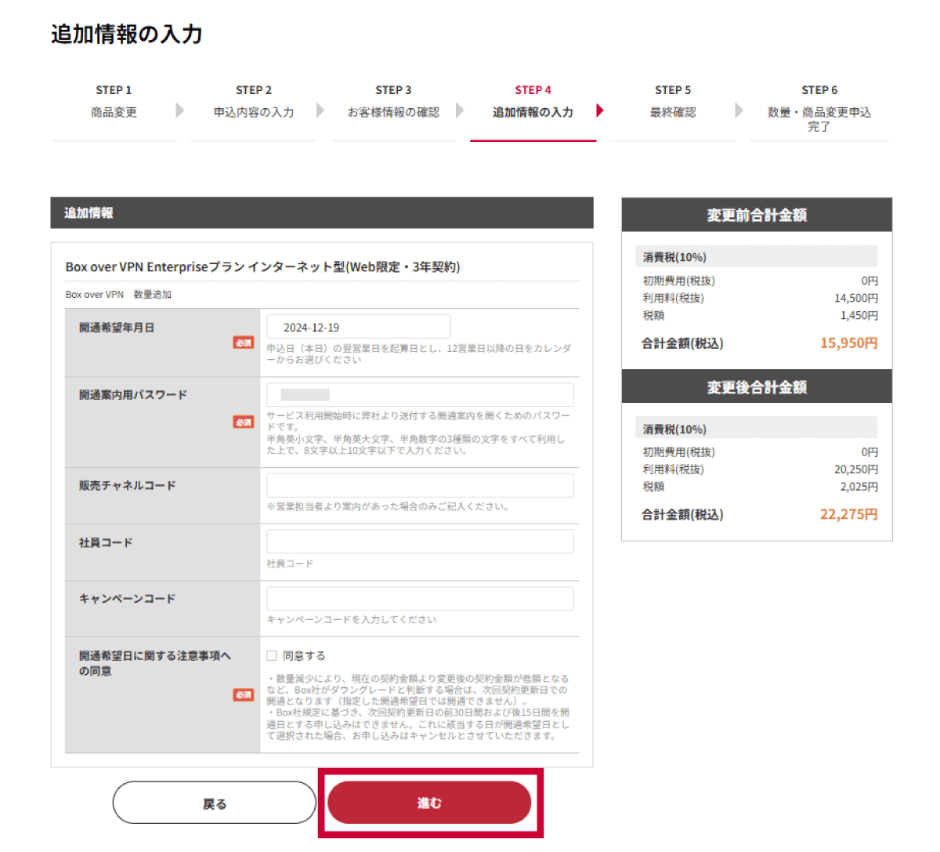Click the 販売チャネルコード label
940x852 pixels.
pos(127,486)
